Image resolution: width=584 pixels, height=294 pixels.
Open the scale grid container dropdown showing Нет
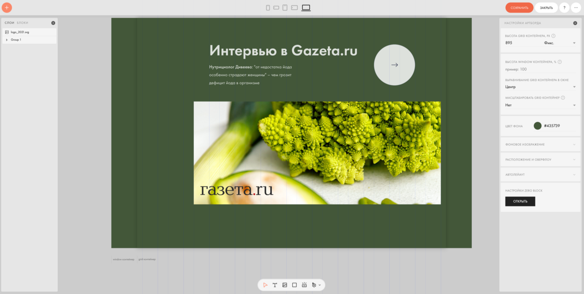(x=540, y=105)
